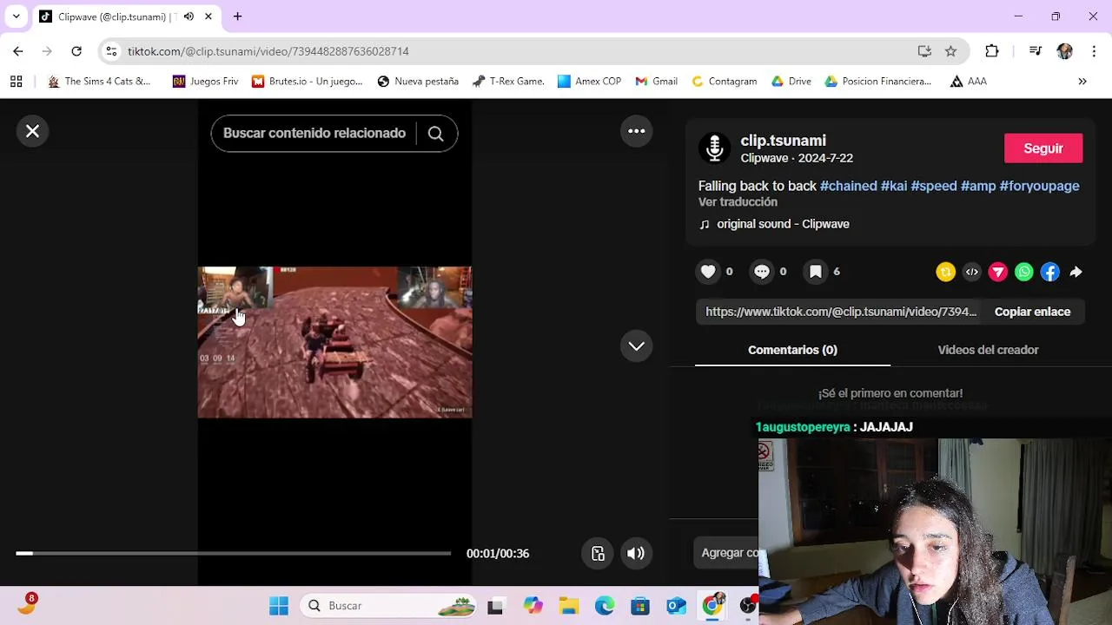Click the #chained hashtag
The height and width of the screenshot is (625, 1112).
[849, 186]
